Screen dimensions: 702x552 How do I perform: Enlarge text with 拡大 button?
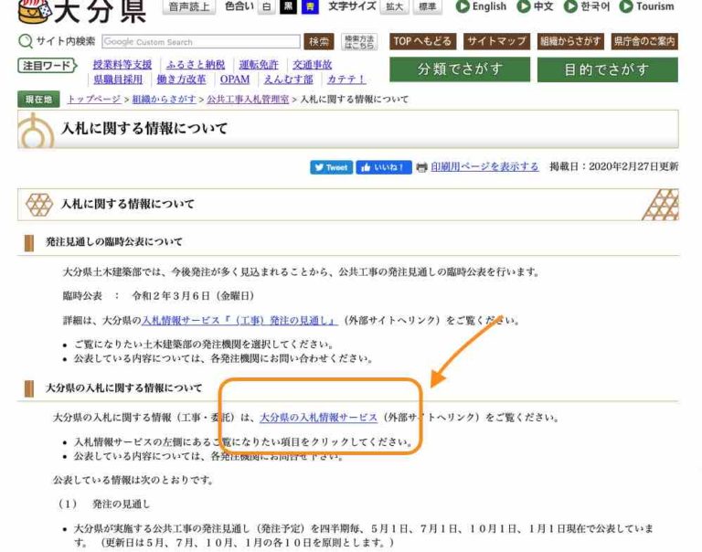tap(394, 7)
